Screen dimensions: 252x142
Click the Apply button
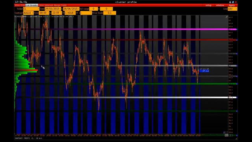pyautogui.click(x=232, y=5)
